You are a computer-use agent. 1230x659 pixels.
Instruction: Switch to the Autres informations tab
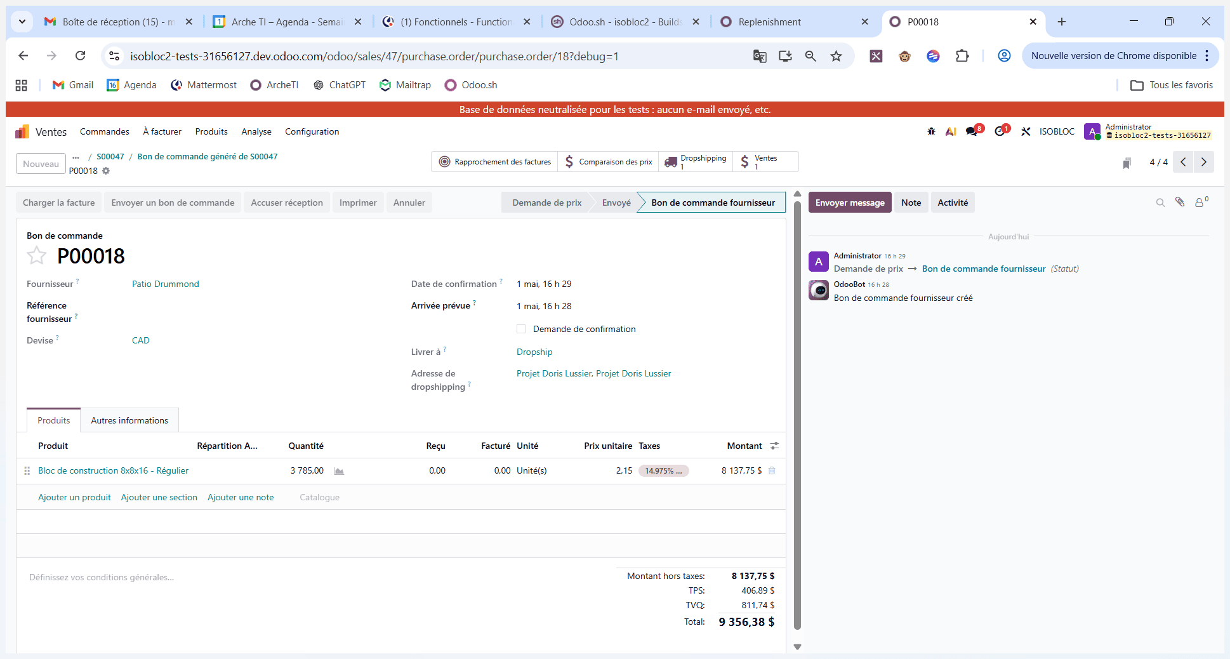click(x=129, y=420)
